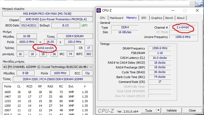Image resolution: width=204 pixels, height=115 pixels.
Task: Expand the Tools dropdown arrow
Action: pos(158,111)
